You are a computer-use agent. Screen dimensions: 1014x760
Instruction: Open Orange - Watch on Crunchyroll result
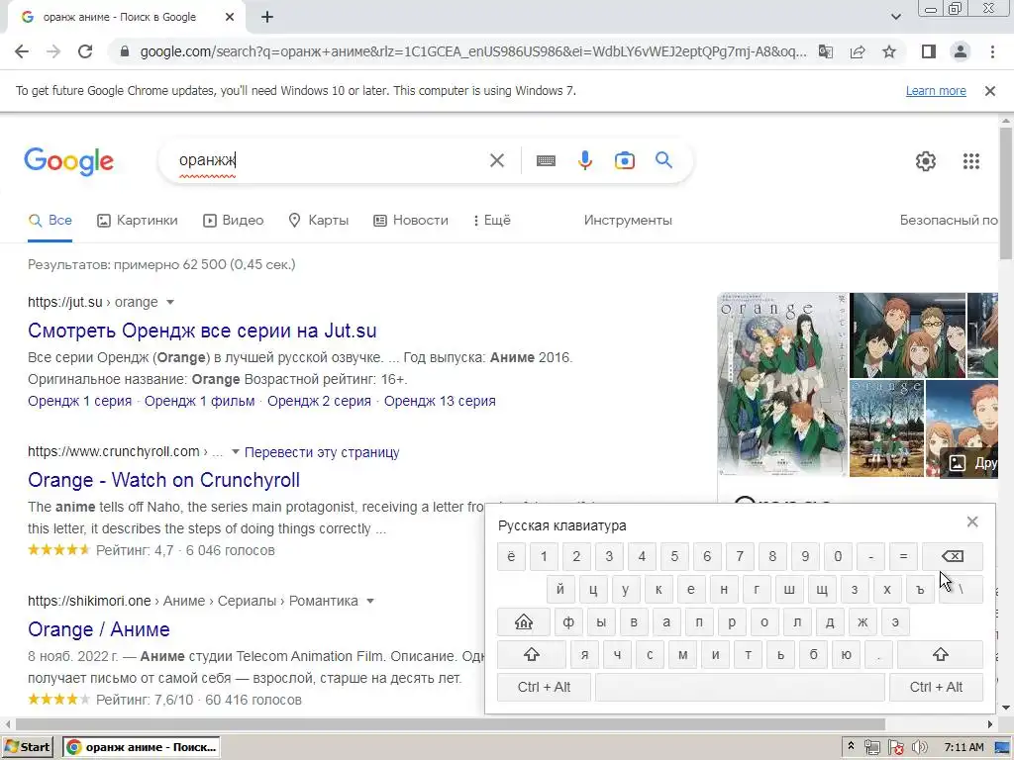163,480
